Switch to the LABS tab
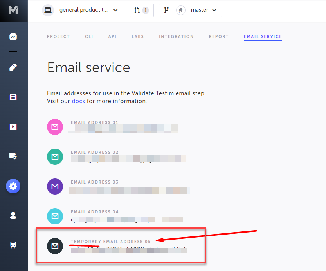This screenshot has height=271, width=326. pyautogui.click(x=138, y=36)
